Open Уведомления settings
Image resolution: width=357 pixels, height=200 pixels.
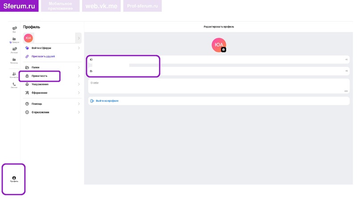click(40, 84)
